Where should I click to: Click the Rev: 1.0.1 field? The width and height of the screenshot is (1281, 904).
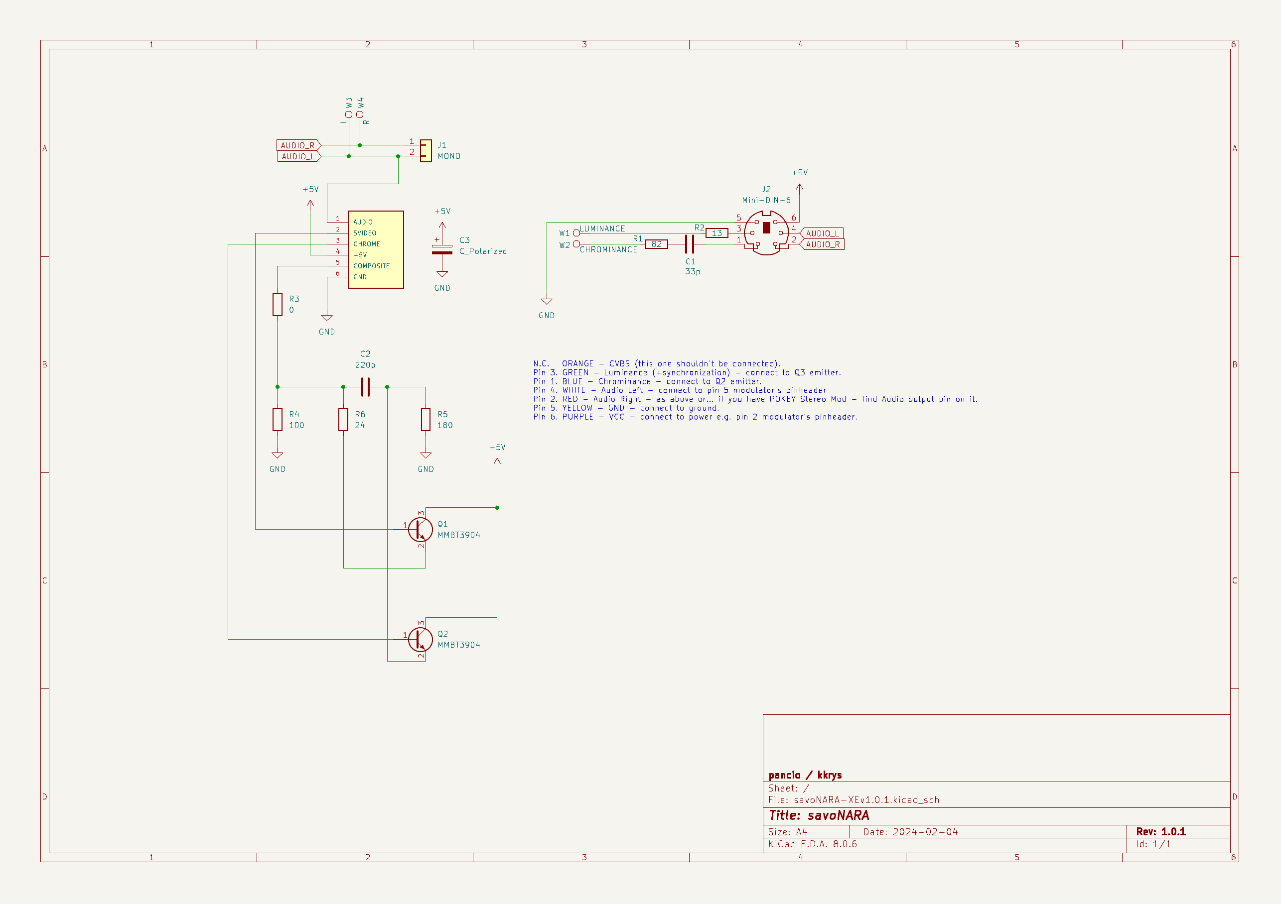click(1160, 831)
